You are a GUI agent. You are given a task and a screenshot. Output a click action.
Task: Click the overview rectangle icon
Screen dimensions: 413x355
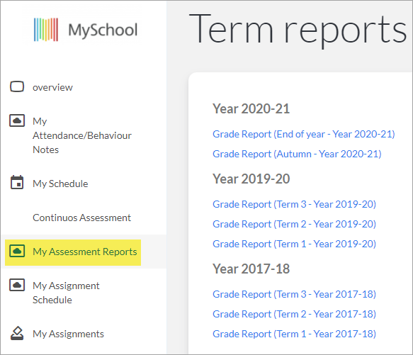coord(17,86)
